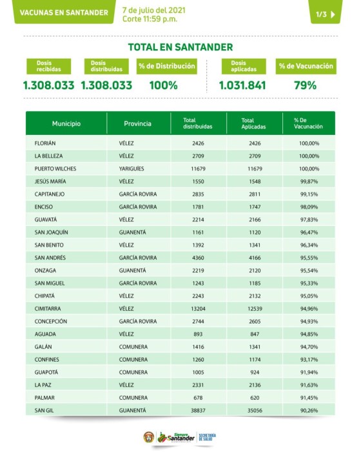Select the Puerto Wilches row
Viewport: 361px width, 452px height.
coord(180,169)
